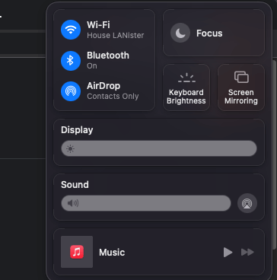Toggle the Wi-Fi blue icon
277x280 pixels.
pos(71,30)
